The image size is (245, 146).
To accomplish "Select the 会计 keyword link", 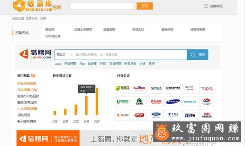I will click(142, 63).
